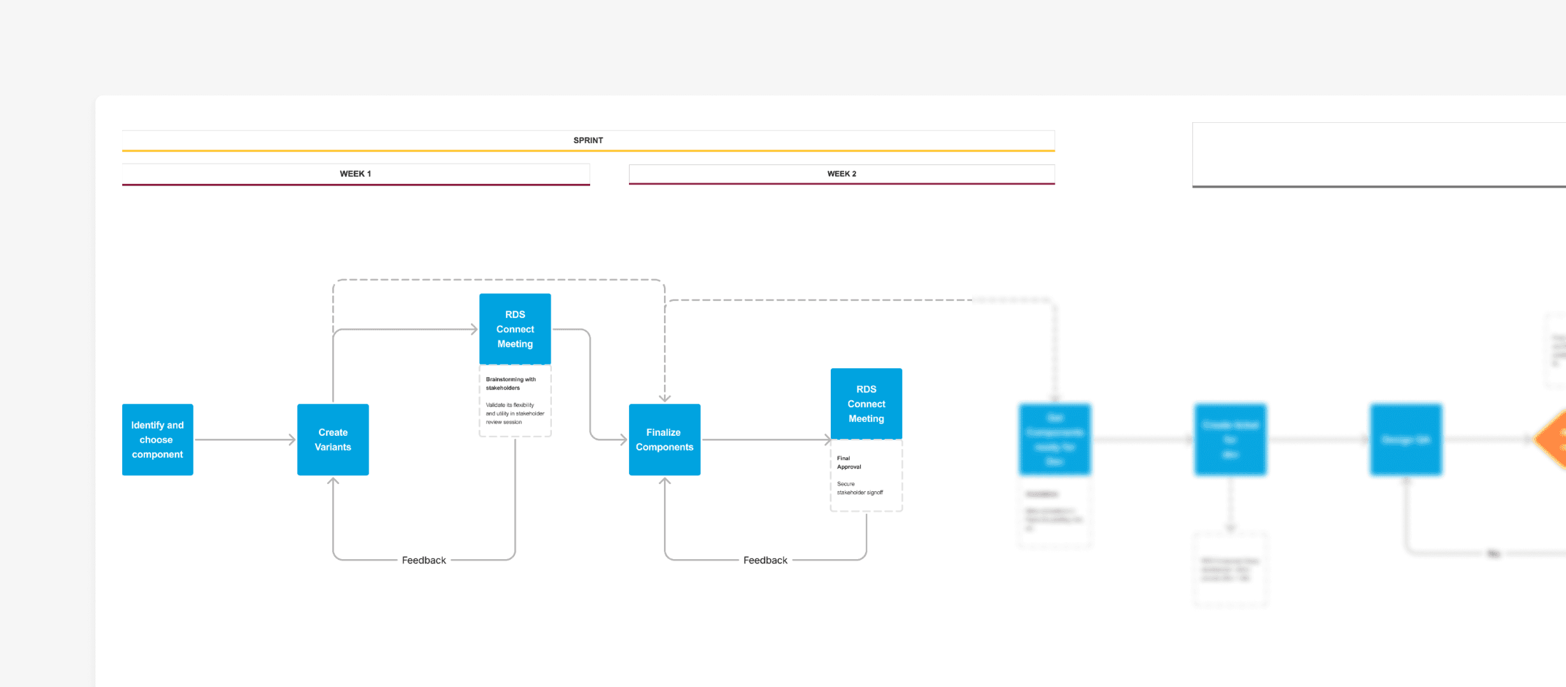This screenshot has height=687, width=1566.
Task: Select the empty header box at top right
Action: point(1378,155)
